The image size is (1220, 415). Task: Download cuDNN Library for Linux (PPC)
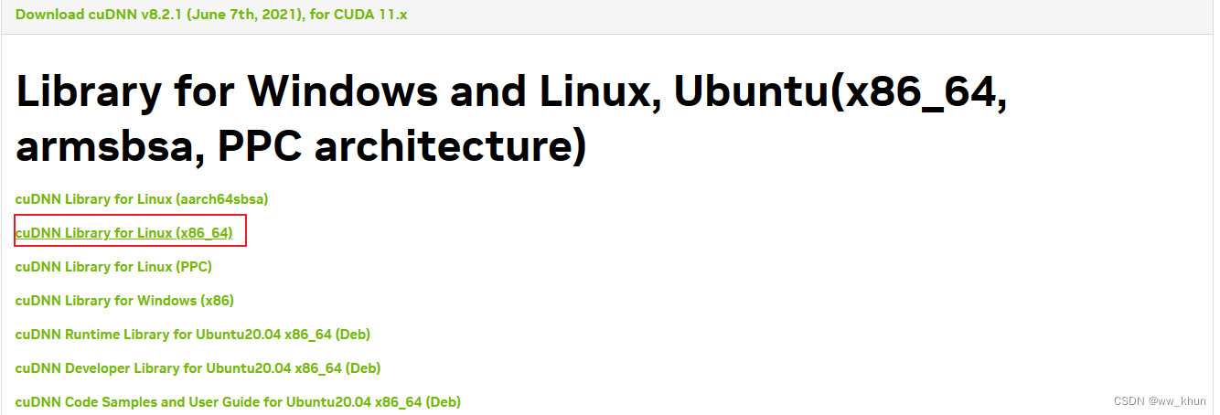tap(114, 267)
